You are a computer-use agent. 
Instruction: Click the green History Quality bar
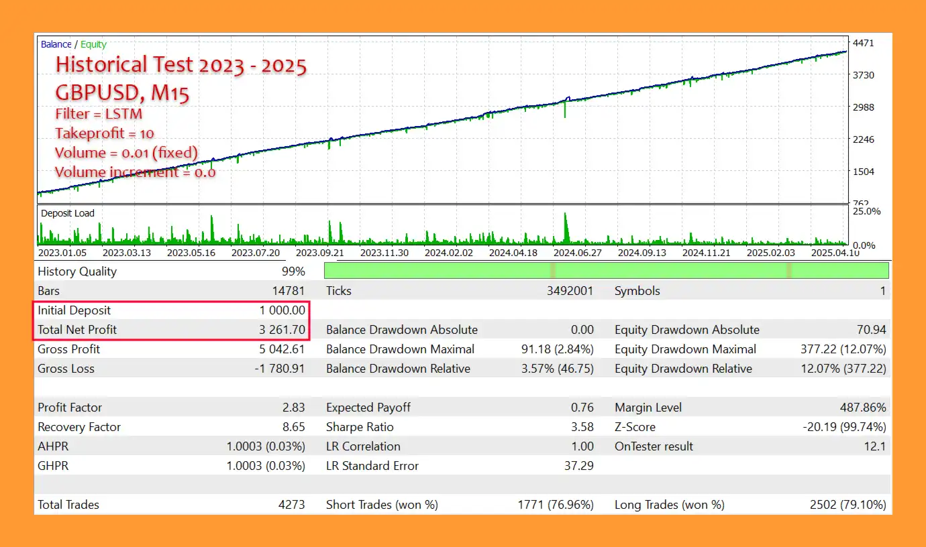pyautogui.click(x=606, y=271)
